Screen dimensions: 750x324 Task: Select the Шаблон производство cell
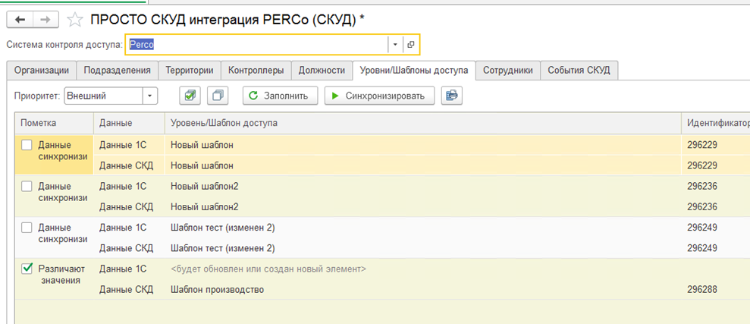pyautogui.click(x=217, y=289)
